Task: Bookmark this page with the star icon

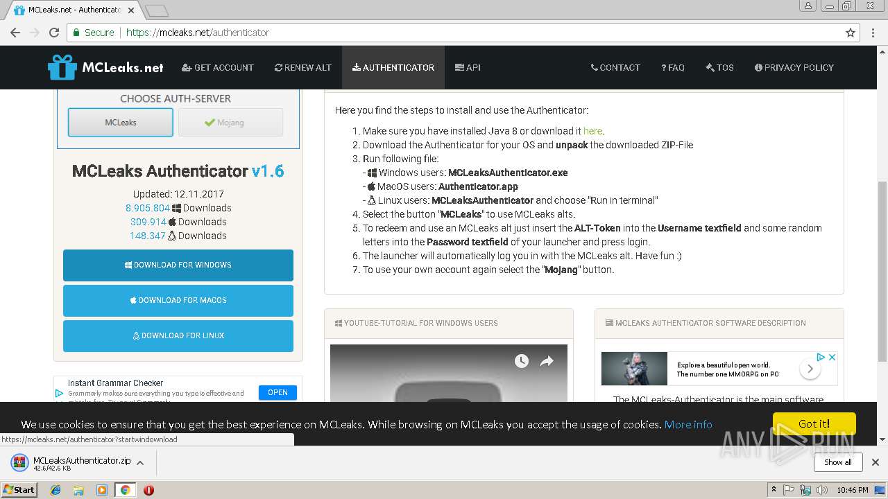Action: [x=851, y=33]
